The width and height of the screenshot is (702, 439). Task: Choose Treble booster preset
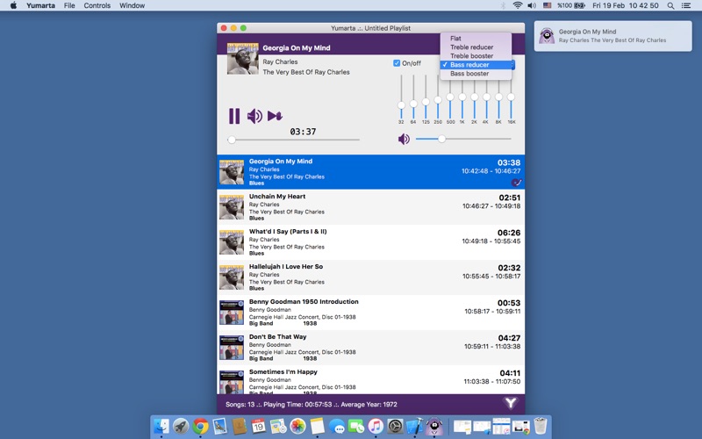pyautogui.click(x=476, y=56)
